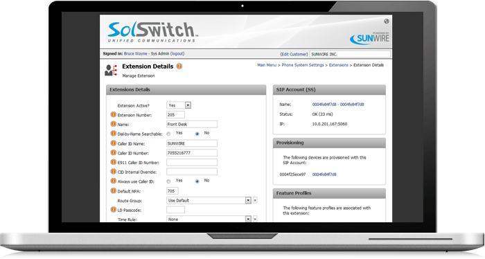The height and width of the screenshot is (259, 485).
Task: Click the SIP Account (SS) panel header
Action: point(329,89)
